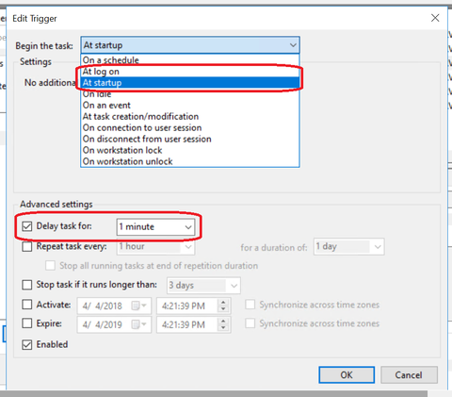Select At log on option
Screen dimensions: 452x397
tap(190, 72)
